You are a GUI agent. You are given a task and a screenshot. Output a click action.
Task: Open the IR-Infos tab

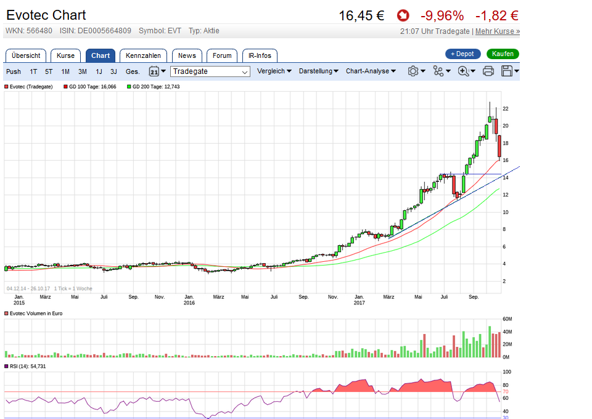pyautogui.click(x=260, y=55)
